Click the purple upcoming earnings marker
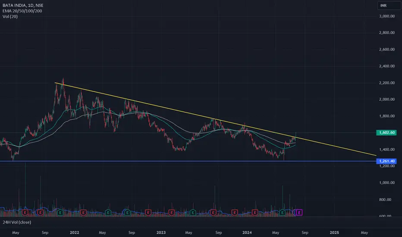The height and width of the screenshot is (237, 402). coord(299,212)
